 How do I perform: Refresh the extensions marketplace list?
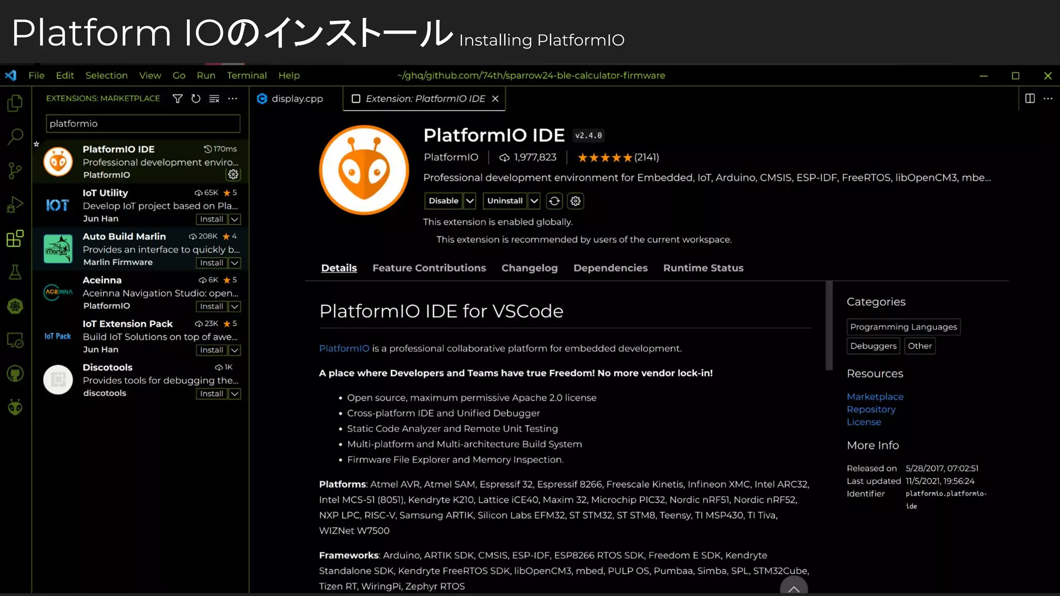click(x=196, y=98)
